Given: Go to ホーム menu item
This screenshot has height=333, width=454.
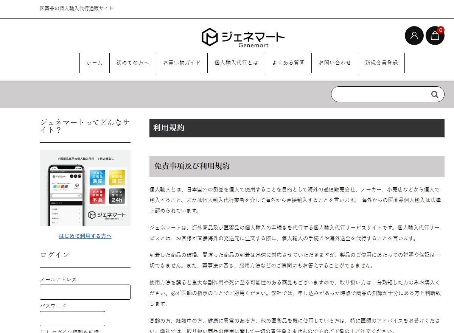Looking at the screenshot, I should (x=95, y=63).
